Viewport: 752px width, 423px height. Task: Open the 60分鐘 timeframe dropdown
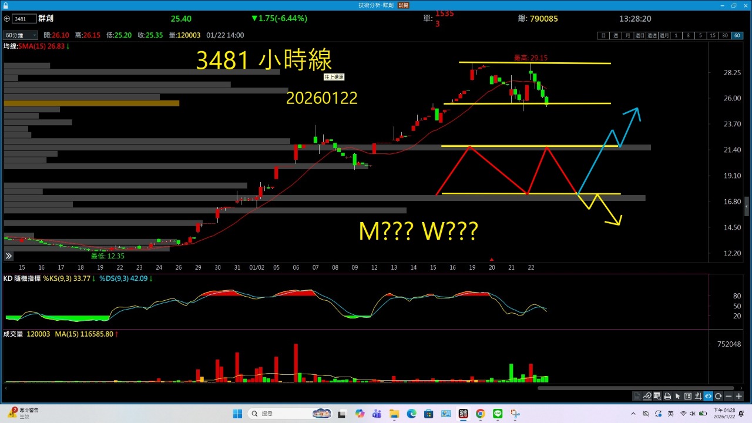(x=21, y=35)
